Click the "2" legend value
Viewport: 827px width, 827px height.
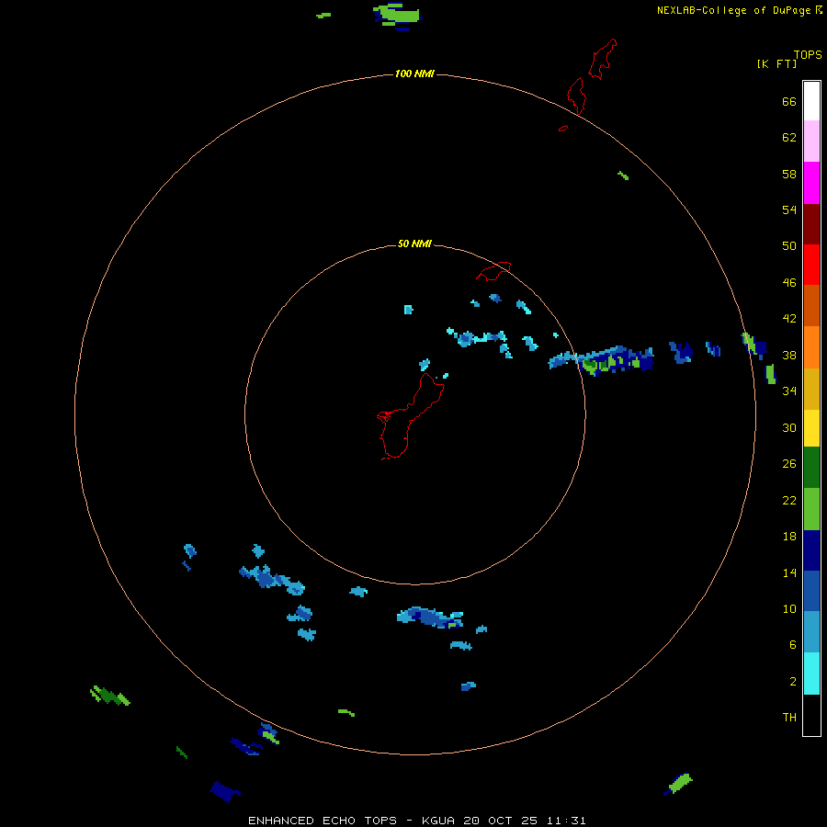[793, 681]
